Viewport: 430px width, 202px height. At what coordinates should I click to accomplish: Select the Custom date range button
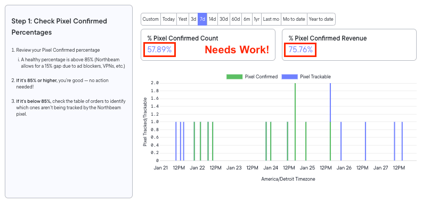coord(151,19)
